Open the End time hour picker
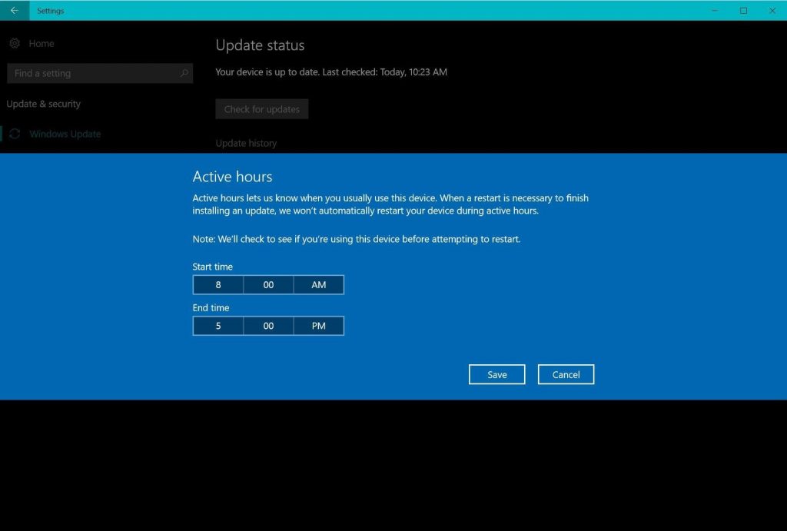 pos(218,326)
